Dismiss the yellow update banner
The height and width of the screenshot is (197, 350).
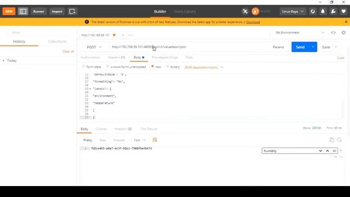coord(346,22)
